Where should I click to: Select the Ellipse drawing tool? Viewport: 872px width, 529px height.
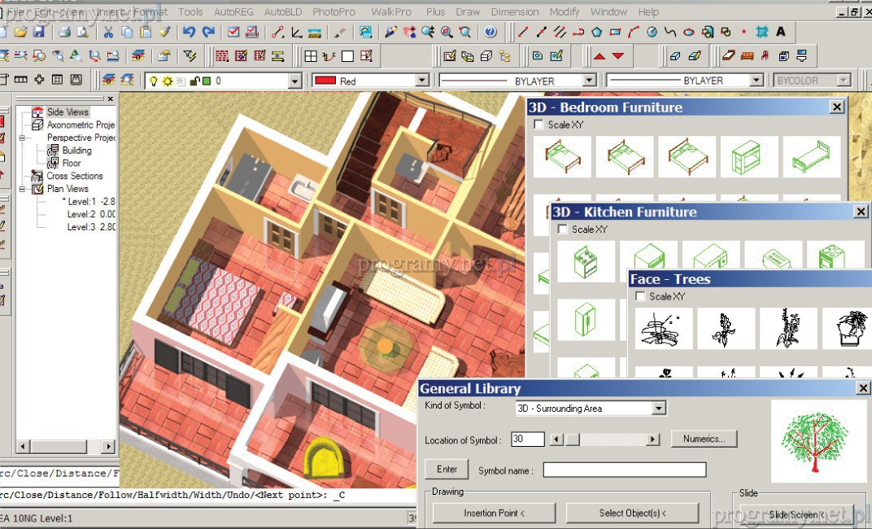point(688,33)
